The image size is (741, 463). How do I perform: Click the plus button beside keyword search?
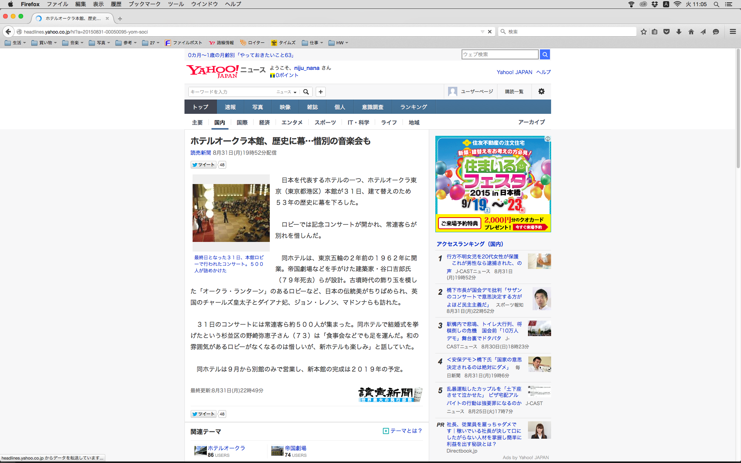(x=320, y=92)
